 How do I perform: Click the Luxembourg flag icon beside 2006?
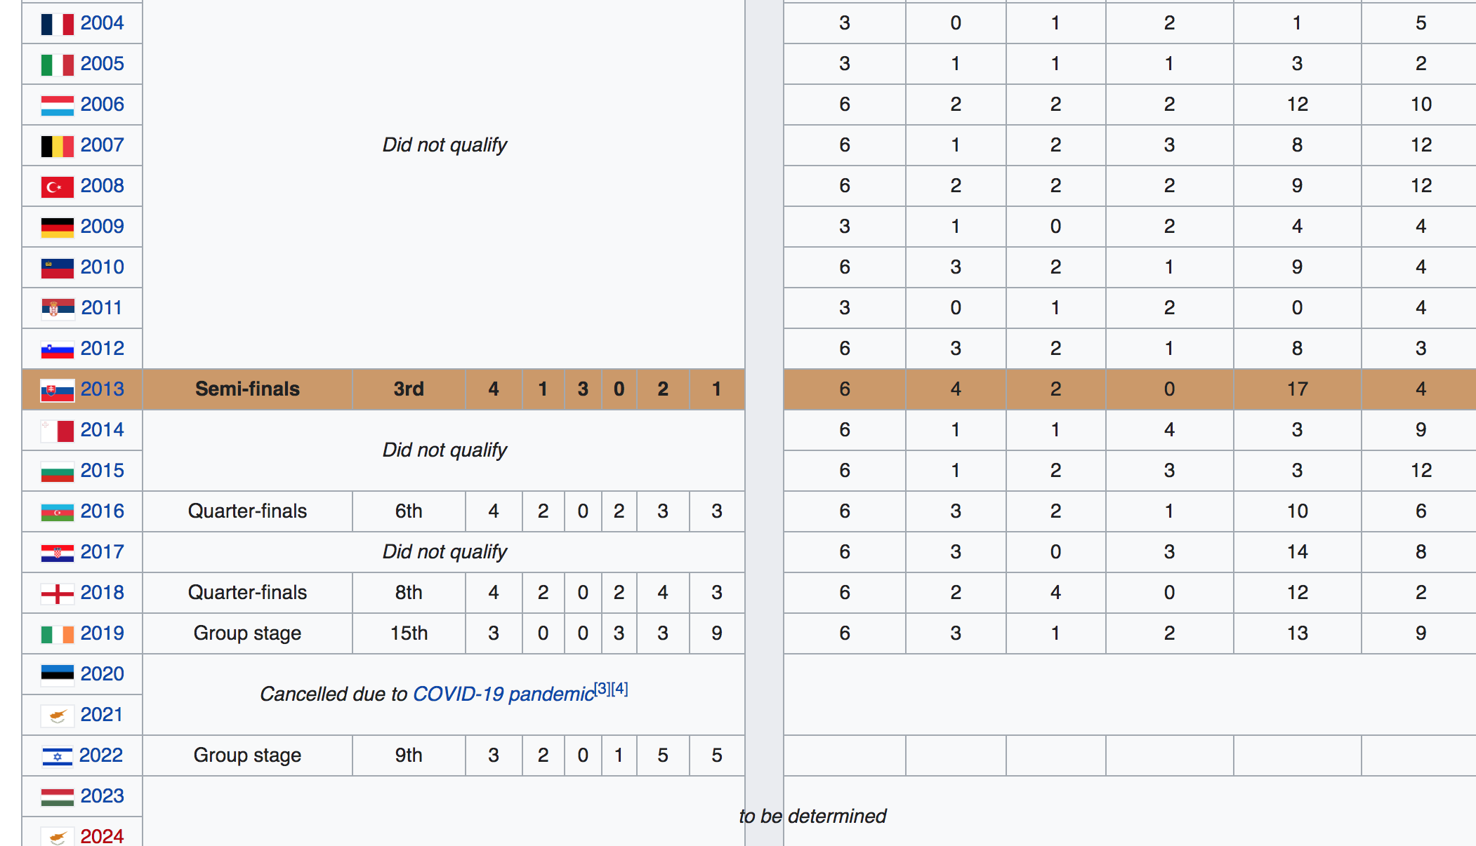coord(57,105)
